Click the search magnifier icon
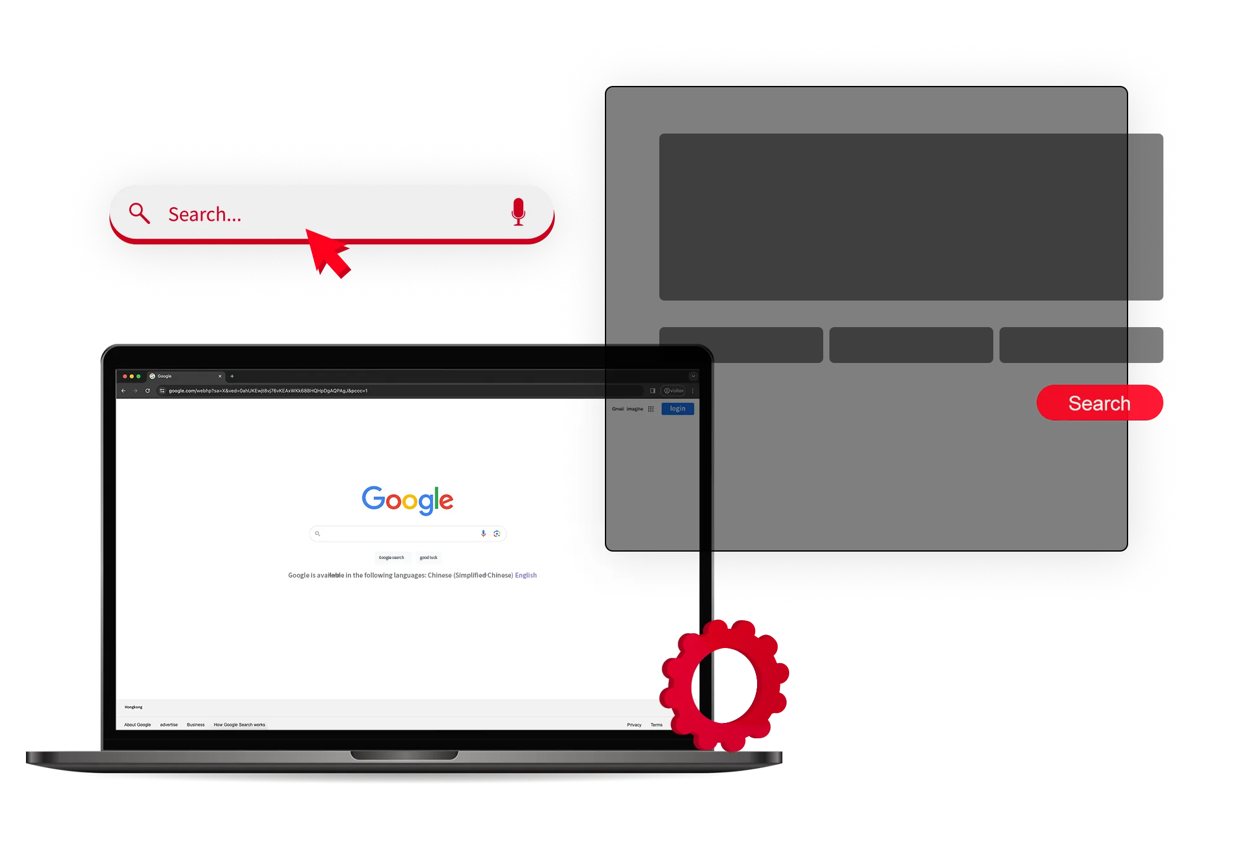1237x841 pixels. (x=139, y=212)
